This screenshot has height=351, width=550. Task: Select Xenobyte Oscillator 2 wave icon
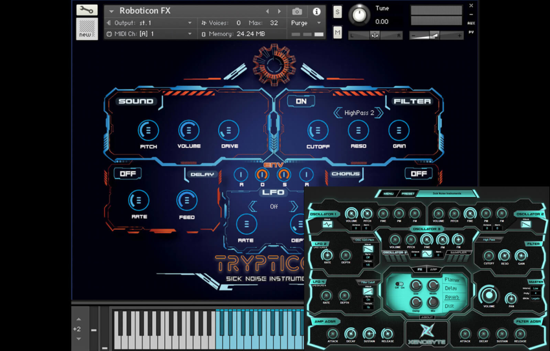click(526, 225)
